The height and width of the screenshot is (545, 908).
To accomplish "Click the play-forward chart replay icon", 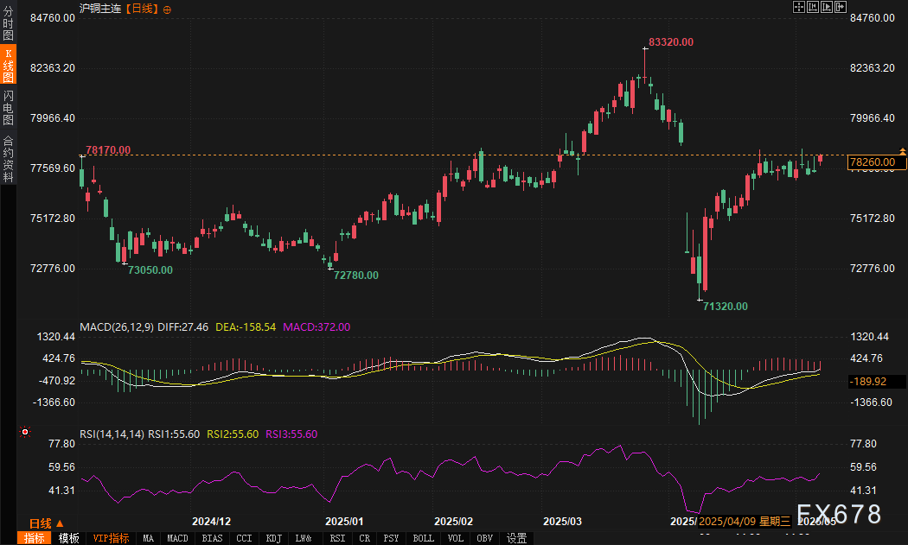I will click(x=827, y=7).
